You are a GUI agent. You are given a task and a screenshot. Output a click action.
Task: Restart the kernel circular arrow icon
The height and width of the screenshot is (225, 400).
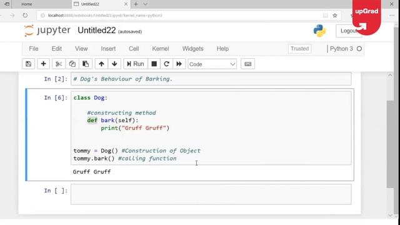tap(167, 64)
